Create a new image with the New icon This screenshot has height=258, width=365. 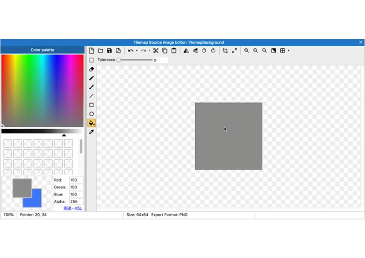[91, 51]
